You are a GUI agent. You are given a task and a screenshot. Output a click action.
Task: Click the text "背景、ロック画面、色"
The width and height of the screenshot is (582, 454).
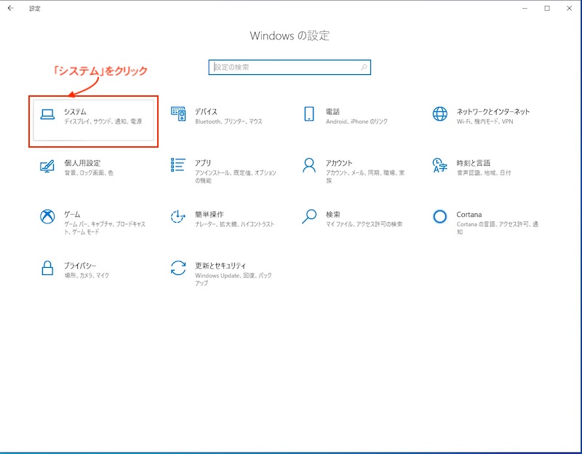click(x=89, y=172)
